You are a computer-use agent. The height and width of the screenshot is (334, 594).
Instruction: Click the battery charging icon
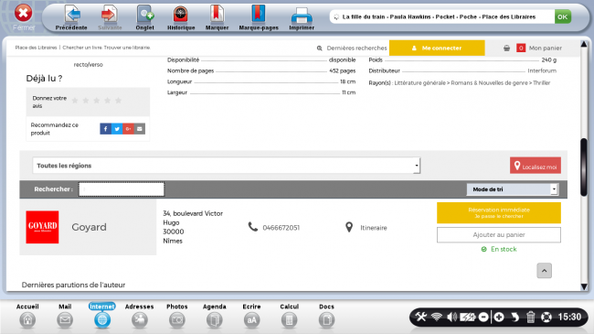pos(468,317)
